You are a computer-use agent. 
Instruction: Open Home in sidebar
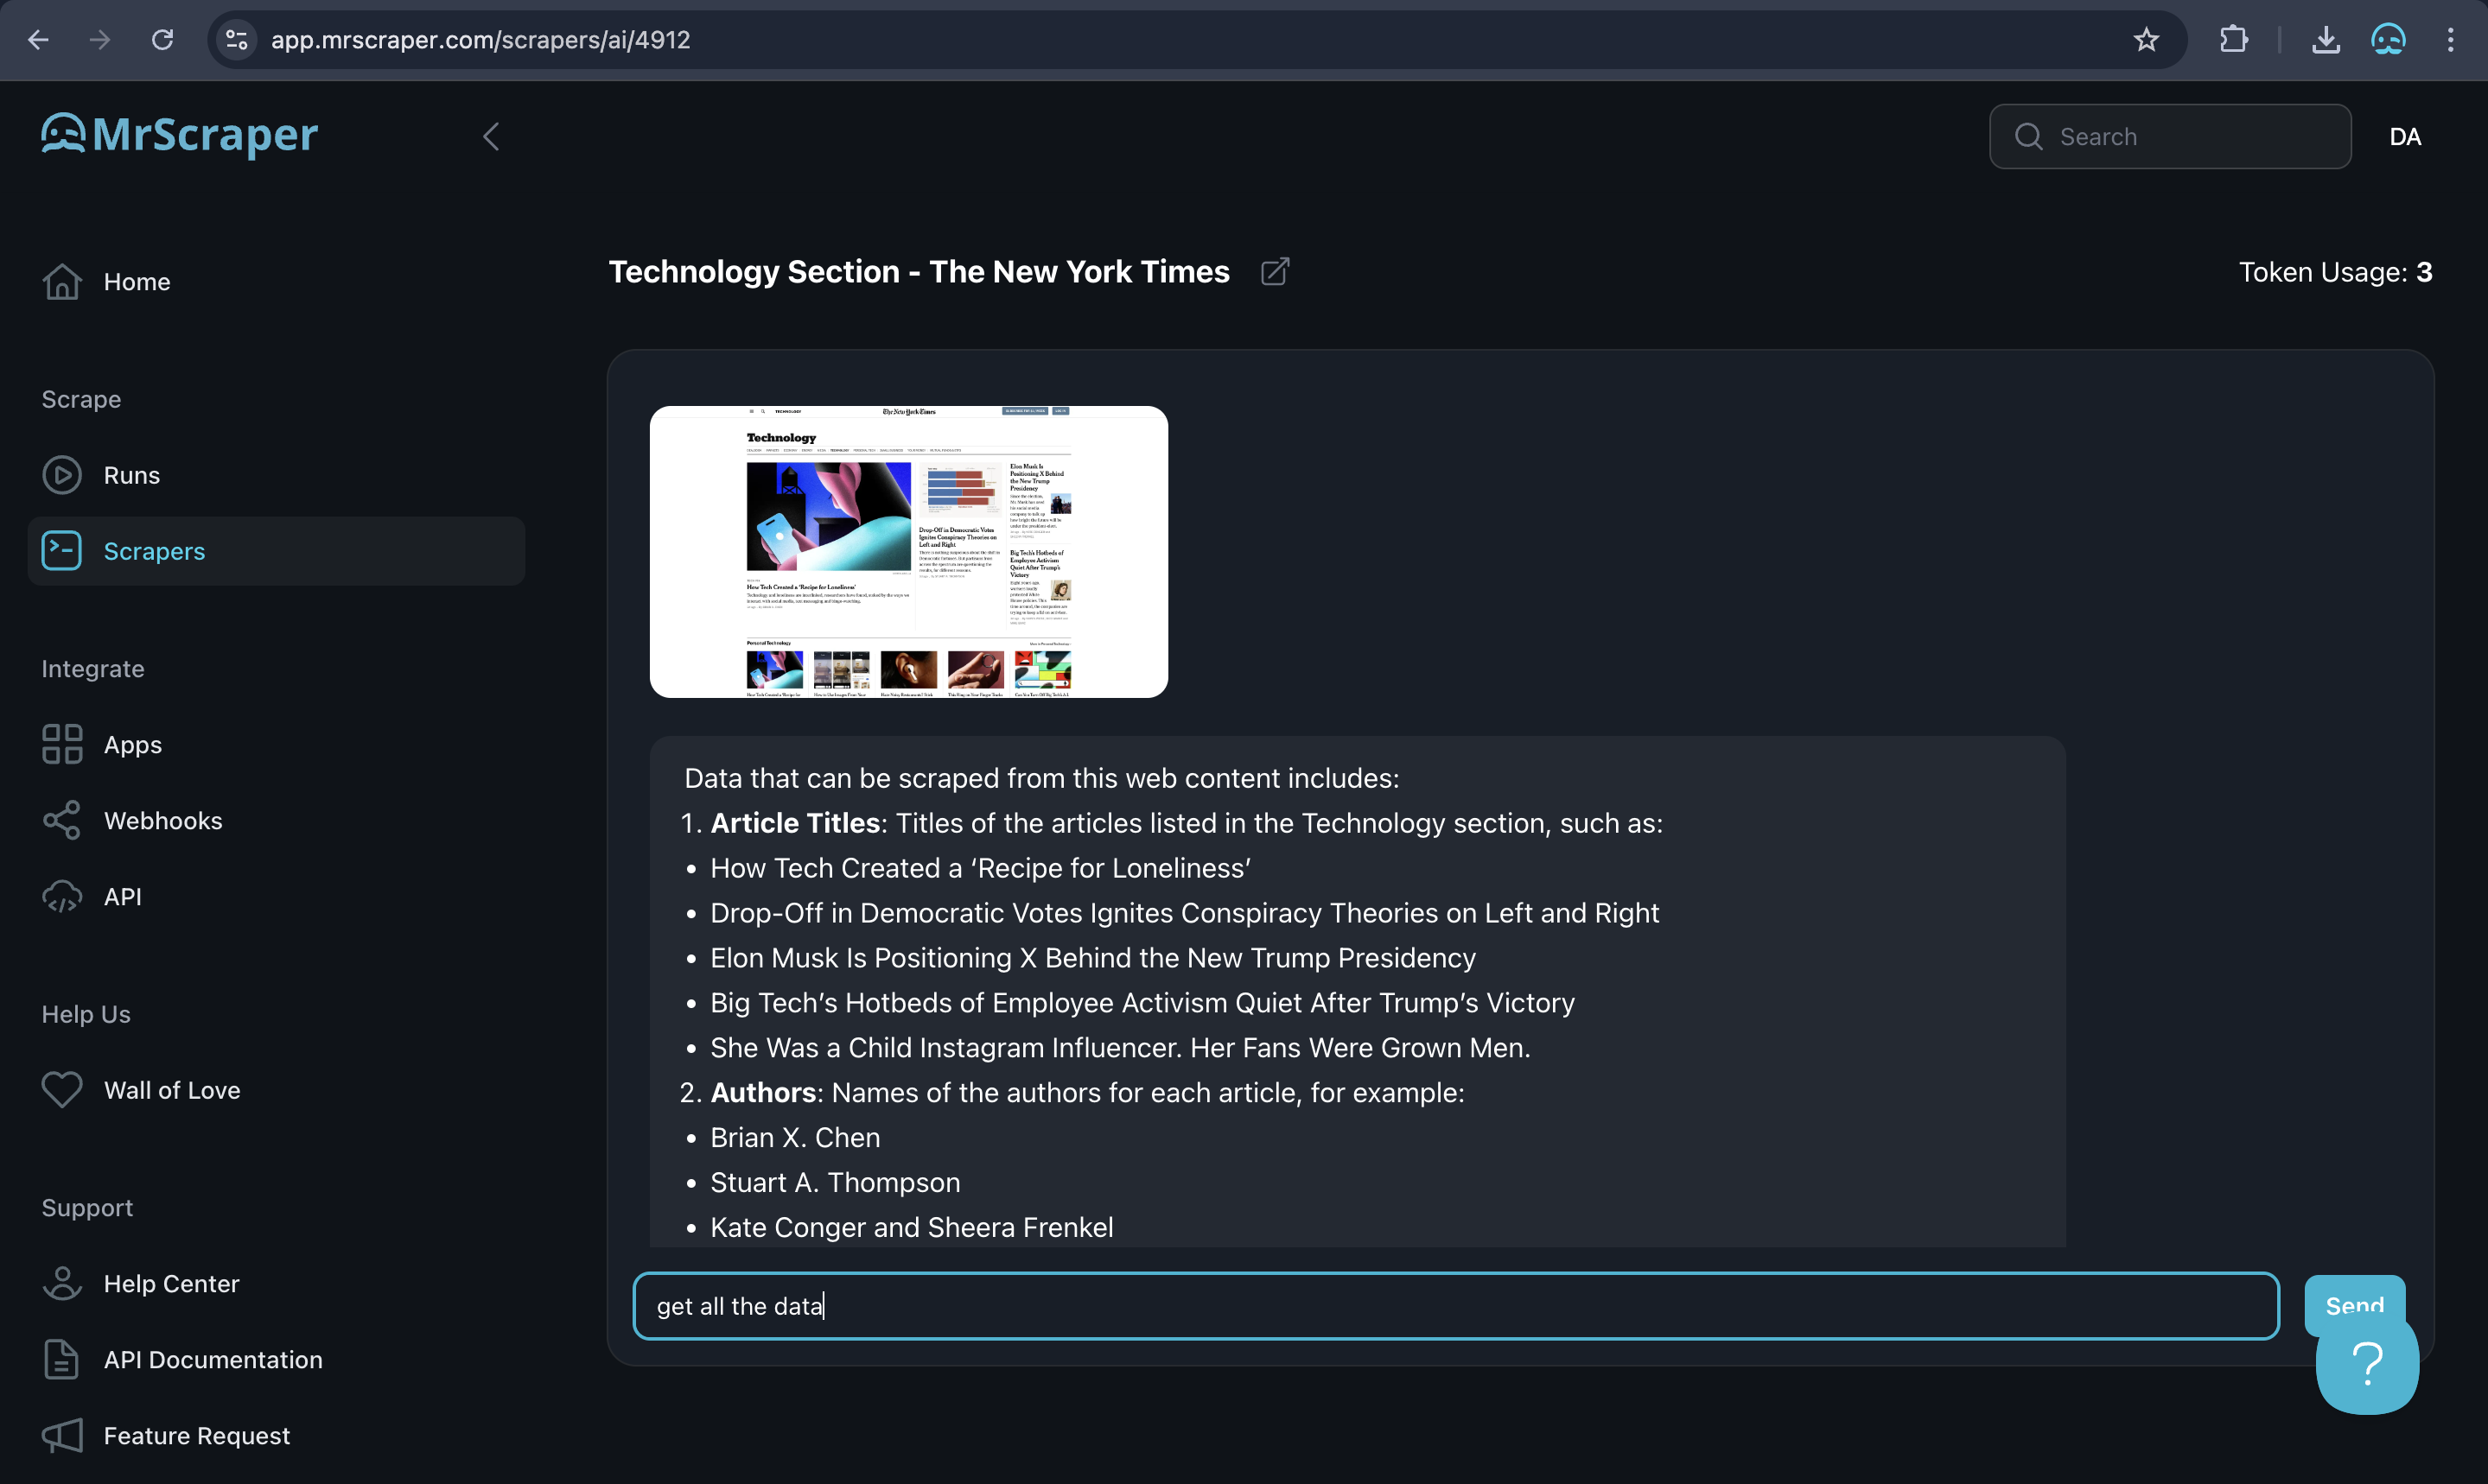(277, 282)
